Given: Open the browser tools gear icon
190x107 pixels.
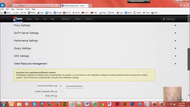Looking at the screenshot, I should click(188, 5).
